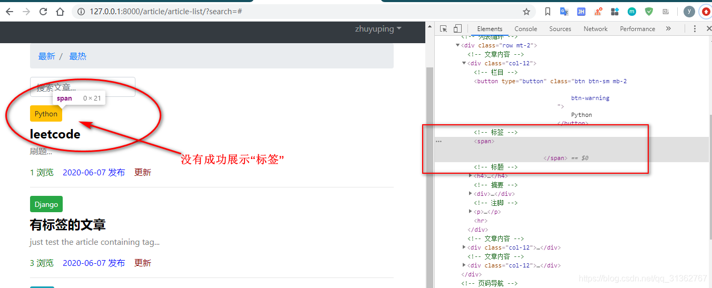Switch to the Console tab
The width and height of the screenshot is (712, 288).
coord(525,29)
